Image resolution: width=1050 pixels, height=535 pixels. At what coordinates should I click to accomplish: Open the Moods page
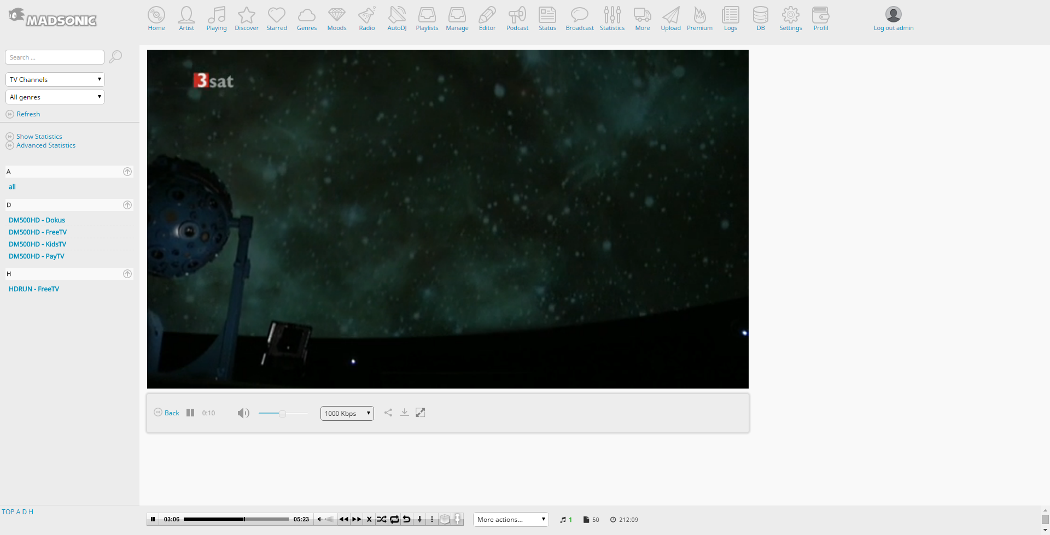(x=336, y=19)
